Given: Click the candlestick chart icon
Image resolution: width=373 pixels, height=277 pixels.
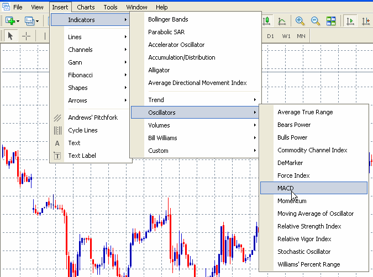Looking at the screenshot, I should (x=267, y=21).
